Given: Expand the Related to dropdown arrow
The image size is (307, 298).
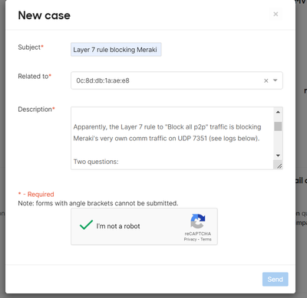Looking at the screenshot, I should [x=276, y=80].
